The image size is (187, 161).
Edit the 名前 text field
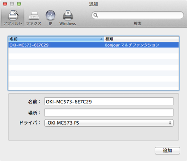(109, 101)
